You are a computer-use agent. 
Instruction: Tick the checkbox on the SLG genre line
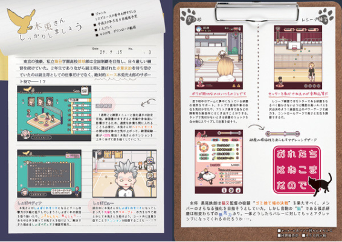coord(279,231)
